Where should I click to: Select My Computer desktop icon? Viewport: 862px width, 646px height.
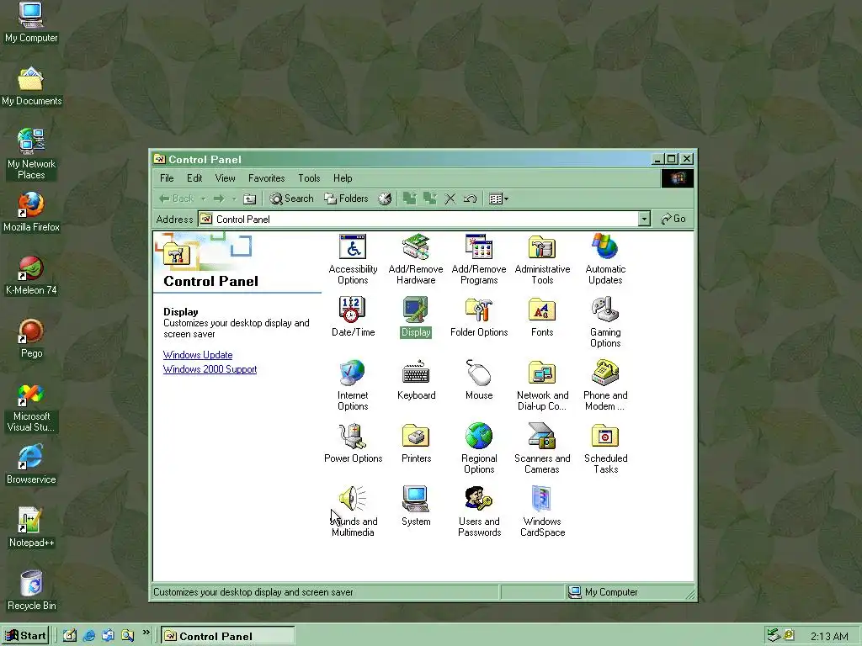tap(31, 23)
